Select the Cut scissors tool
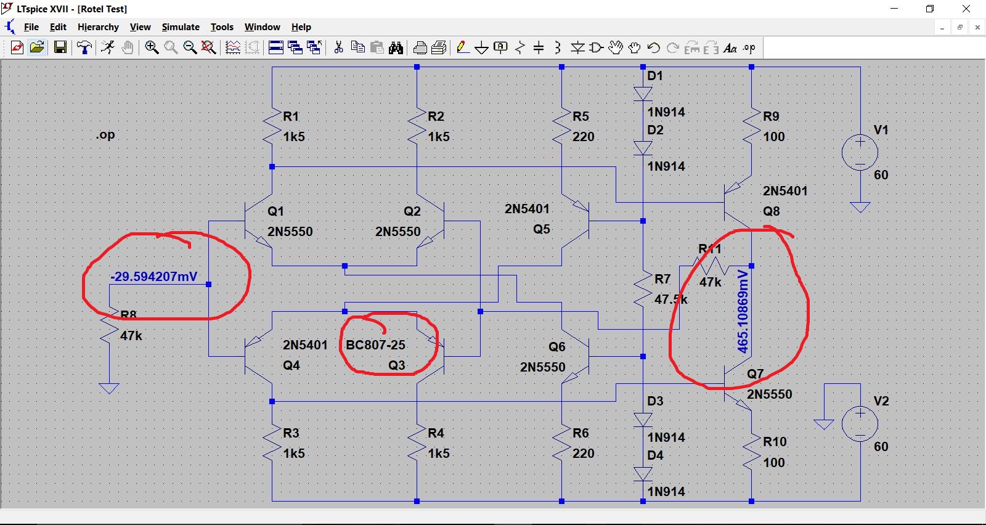This screenshot has height=525, width=986. click(x=338, y=47)
